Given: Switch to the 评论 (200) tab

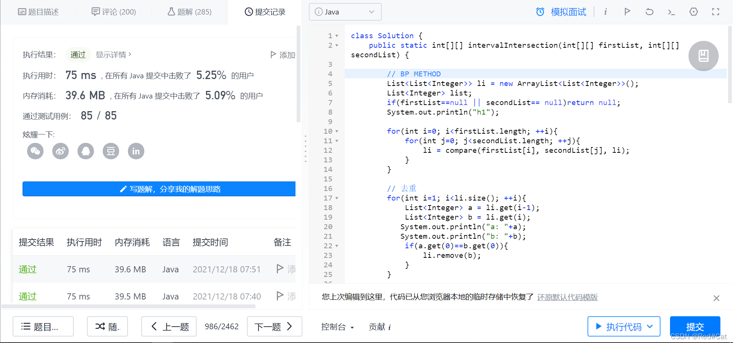Looking at the screenshot, I should click(114, 12).
